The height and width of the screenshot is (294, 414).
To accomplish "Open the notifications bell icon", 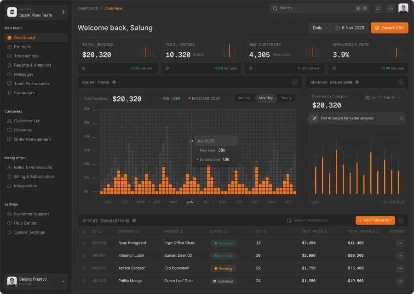I will tap(378, 8).
